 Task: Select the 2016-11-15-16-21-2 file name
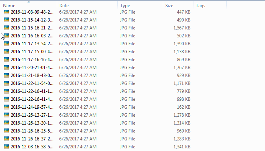click(x=32, y=28)
